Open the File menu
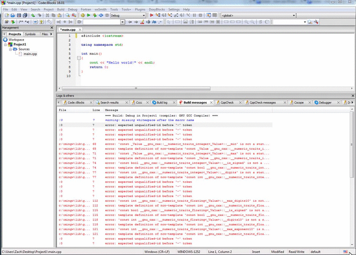356x255 pixels. click(5, 9)
